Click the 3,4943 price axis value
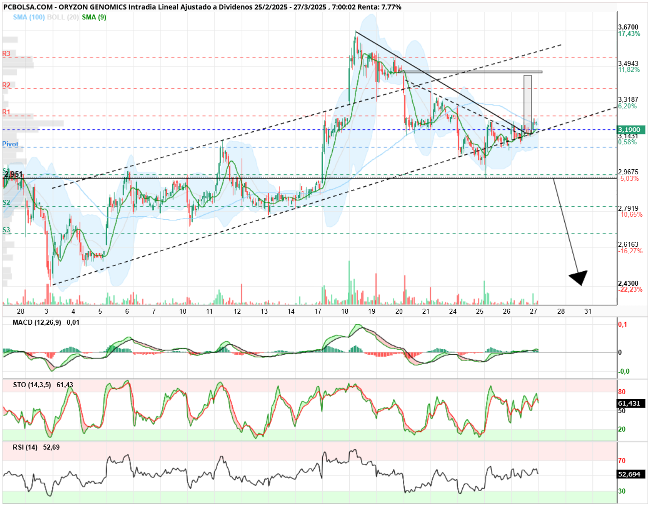 628,63
